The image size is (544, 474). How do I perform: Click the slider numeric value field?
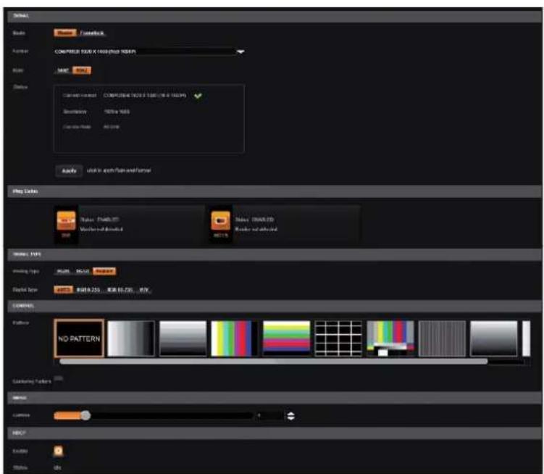coord(270,416)
